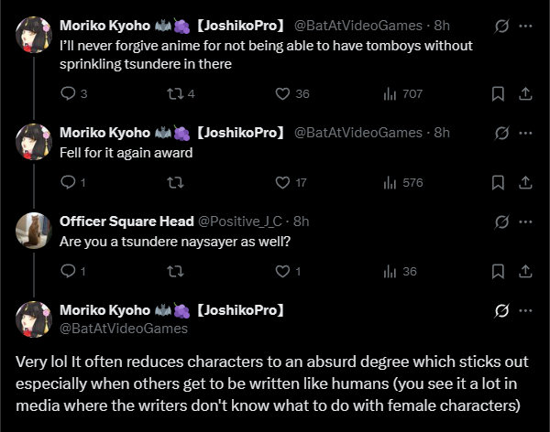This screenshot has width=550, height=432.
Task: Like the tweet with 36 likes
Action: point(282,93)
